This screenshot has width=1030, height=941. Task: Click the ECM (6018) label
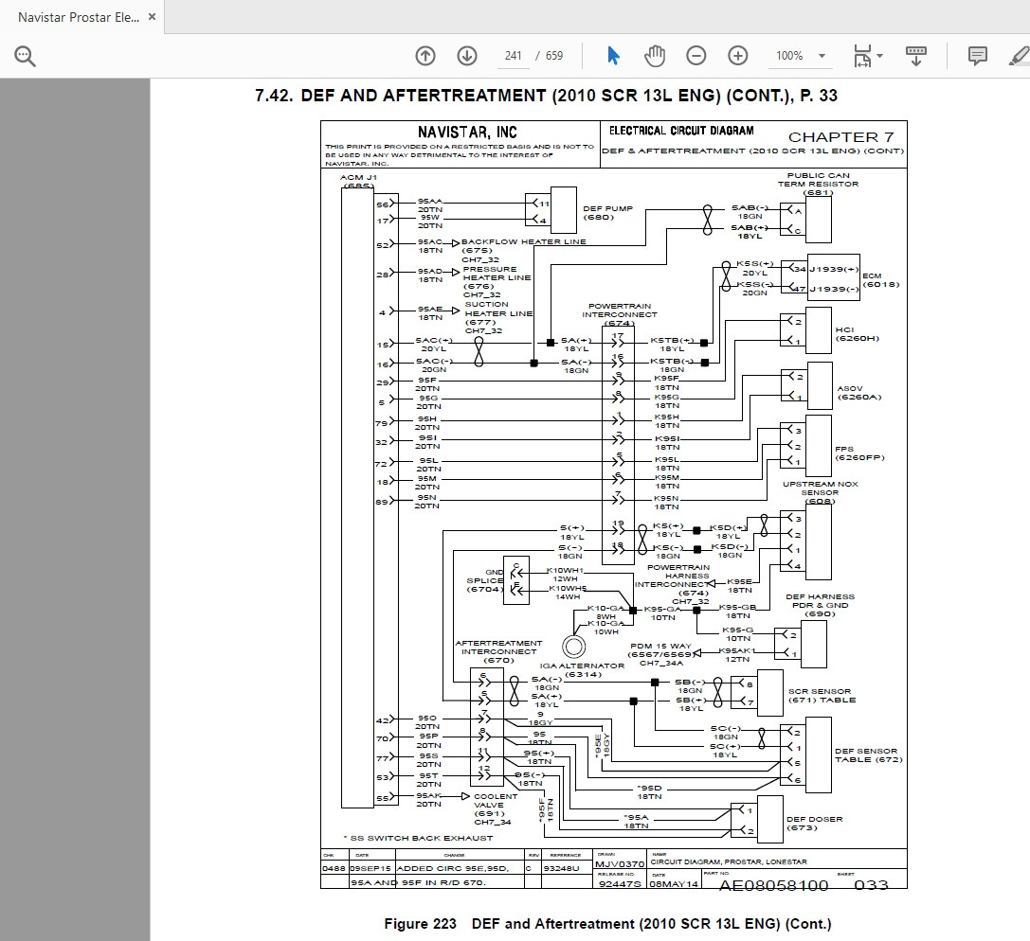(x=881, y=280)
